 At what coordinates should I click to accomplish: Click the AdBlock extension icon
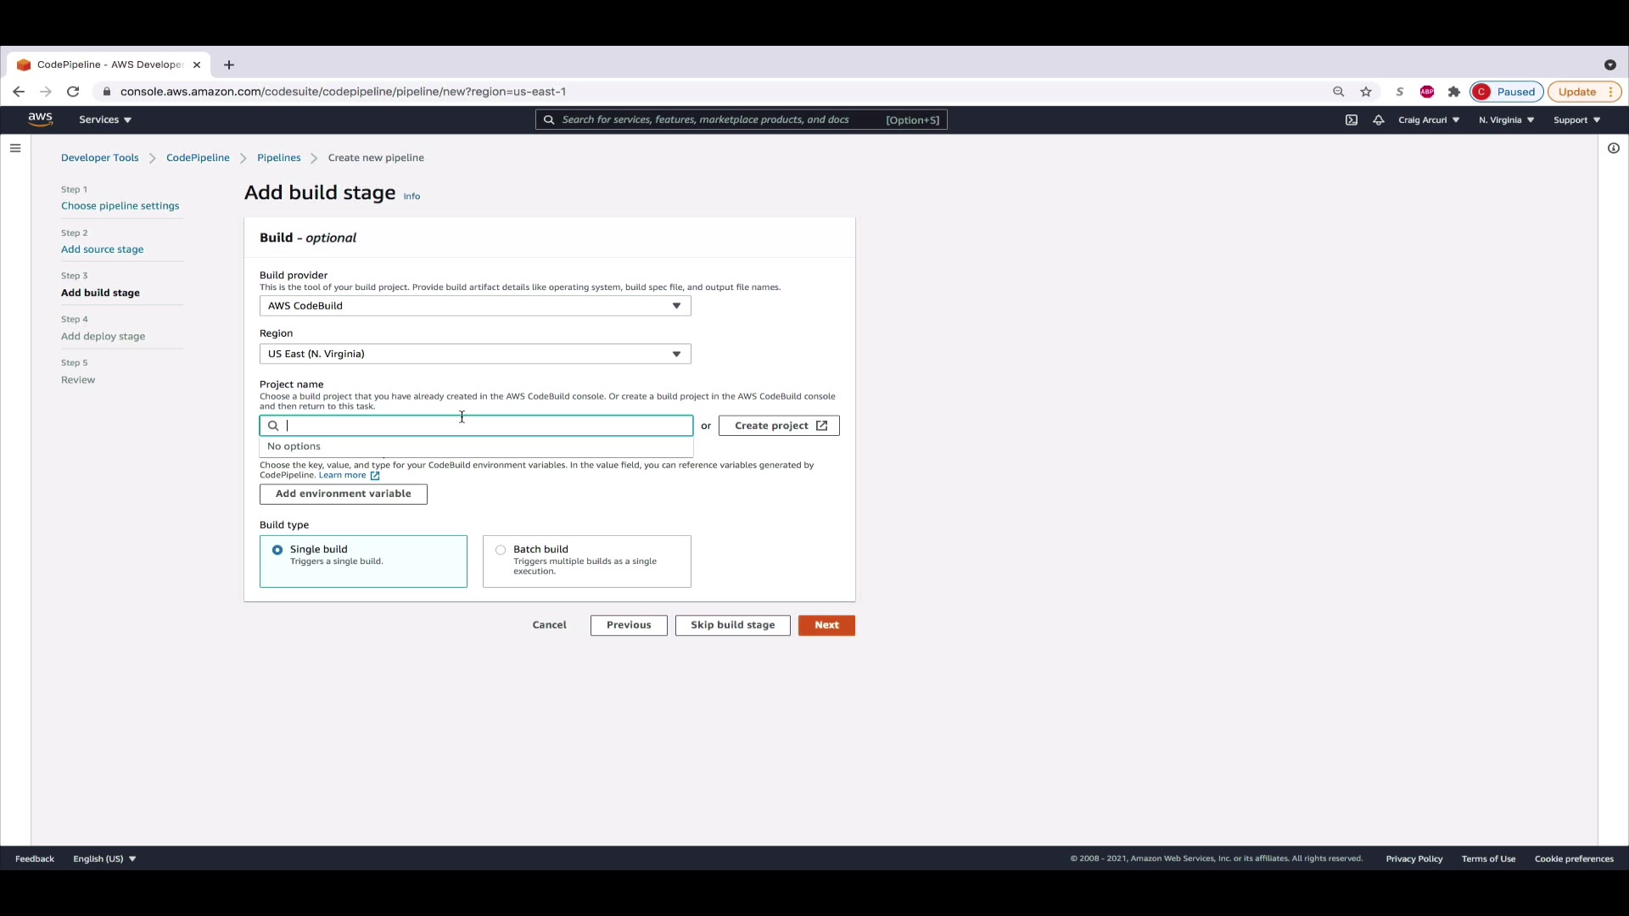[1427, 92]
